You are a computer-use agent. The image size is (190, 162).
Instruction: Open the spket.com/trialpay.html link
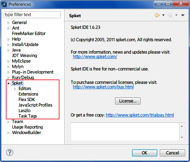(x=140, y=115)
